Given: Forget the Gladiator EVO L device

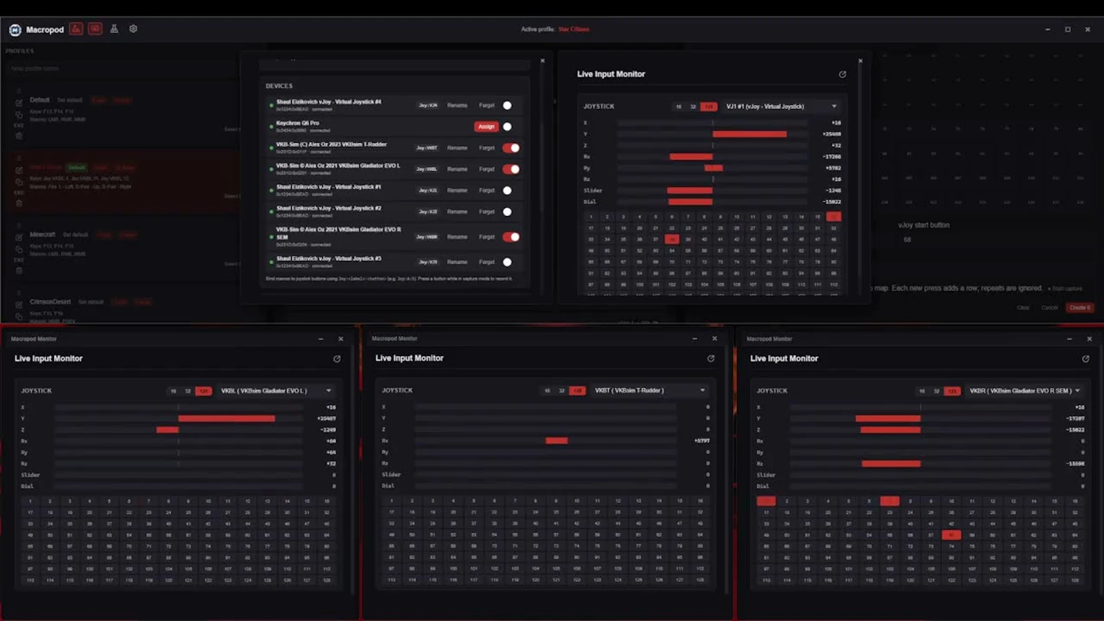Looking at the screenshot, I should [487, 169].
